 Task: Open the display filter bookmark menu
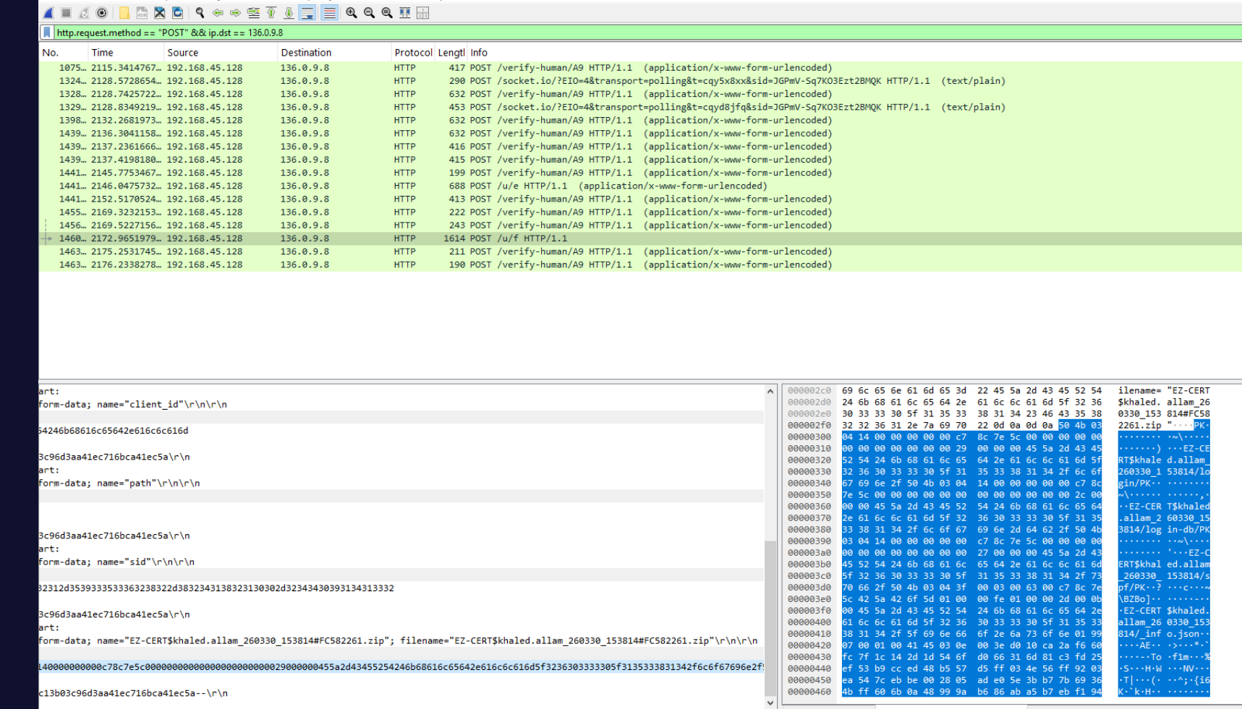(47, 33)
